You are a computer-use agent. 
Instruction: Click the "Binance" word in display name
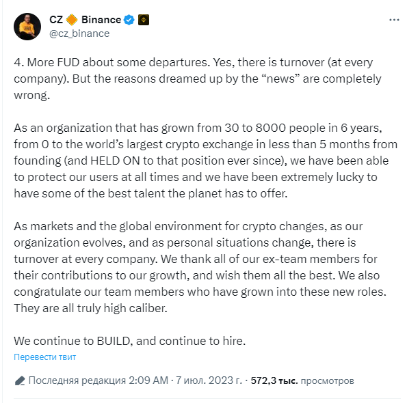(101, 20)
